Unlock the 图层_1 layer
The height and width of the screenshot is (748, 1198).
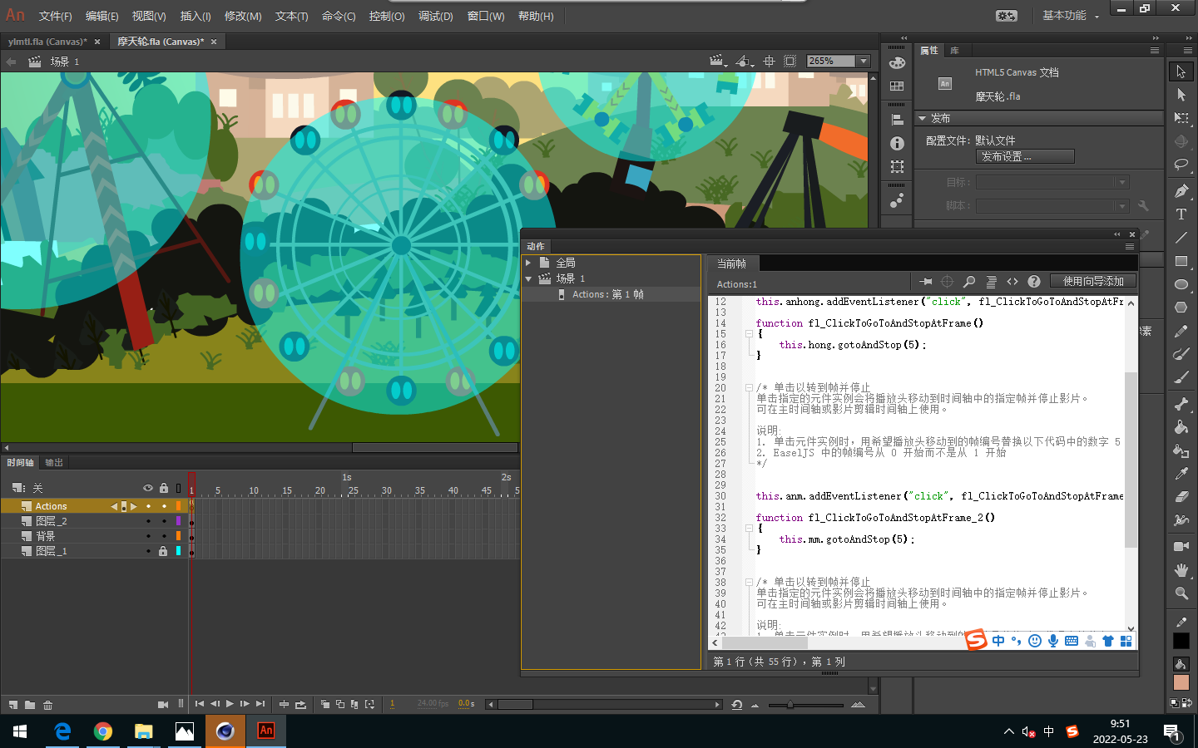tap(163, 551)
